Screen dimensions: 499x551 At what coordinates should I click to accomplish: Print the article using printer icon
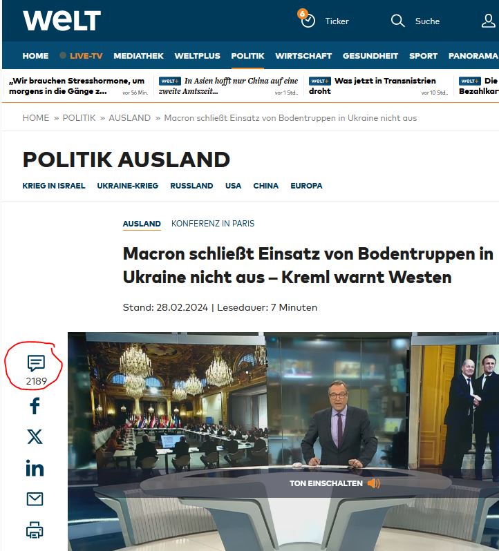click(x=35, y=530)
